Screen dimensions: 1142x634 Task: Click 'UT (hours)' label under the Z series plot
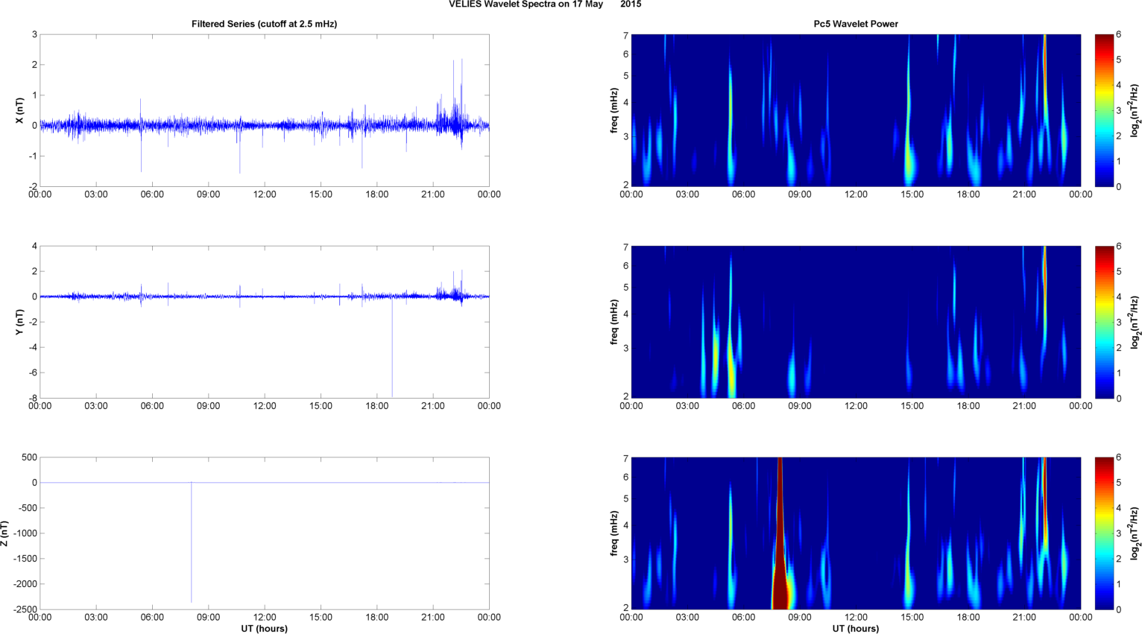click(264, 628)
